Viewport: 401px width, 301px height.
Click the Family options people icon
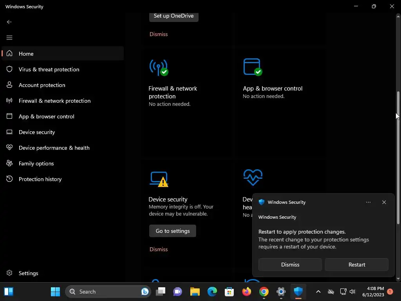coord(9,163)
